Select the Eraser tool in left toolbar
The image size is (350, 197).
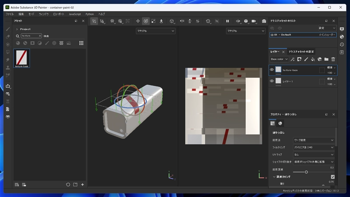point(7,37)
